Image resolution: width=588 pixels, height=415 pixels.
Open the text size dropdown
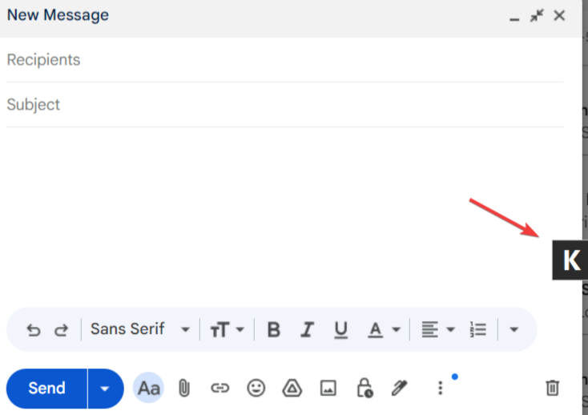[x=227, y=329]
